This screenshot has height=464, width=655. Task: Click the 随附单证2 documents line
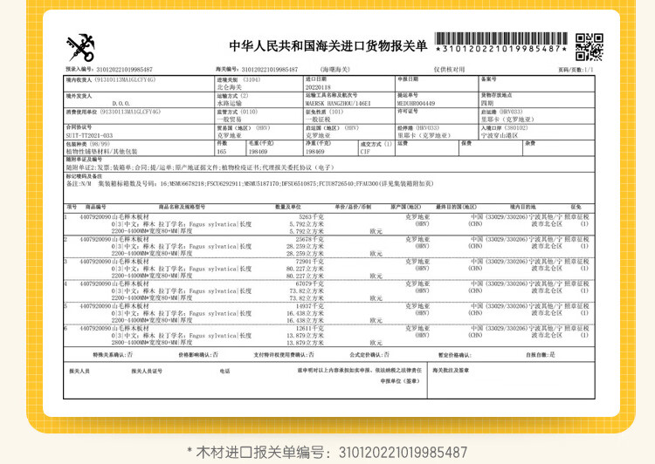[x=201, y=167]
